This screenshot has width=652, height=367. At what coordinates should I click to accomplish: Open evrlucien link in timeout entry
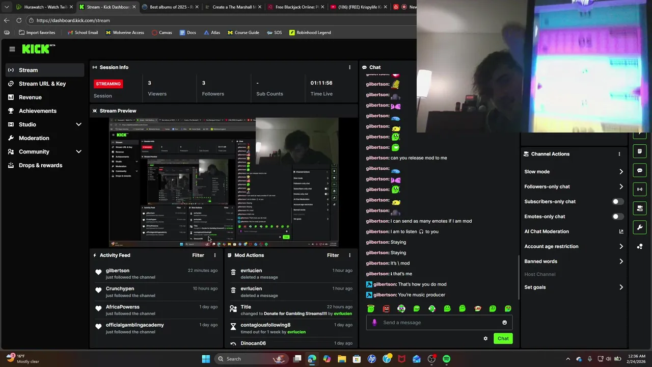296,332
